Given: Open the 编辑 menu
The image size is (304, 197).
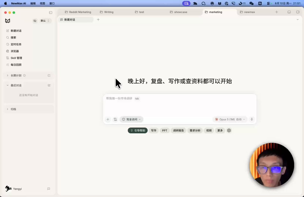Looking at the screenshot, I should pyautogui.click(x=33, y=4).
